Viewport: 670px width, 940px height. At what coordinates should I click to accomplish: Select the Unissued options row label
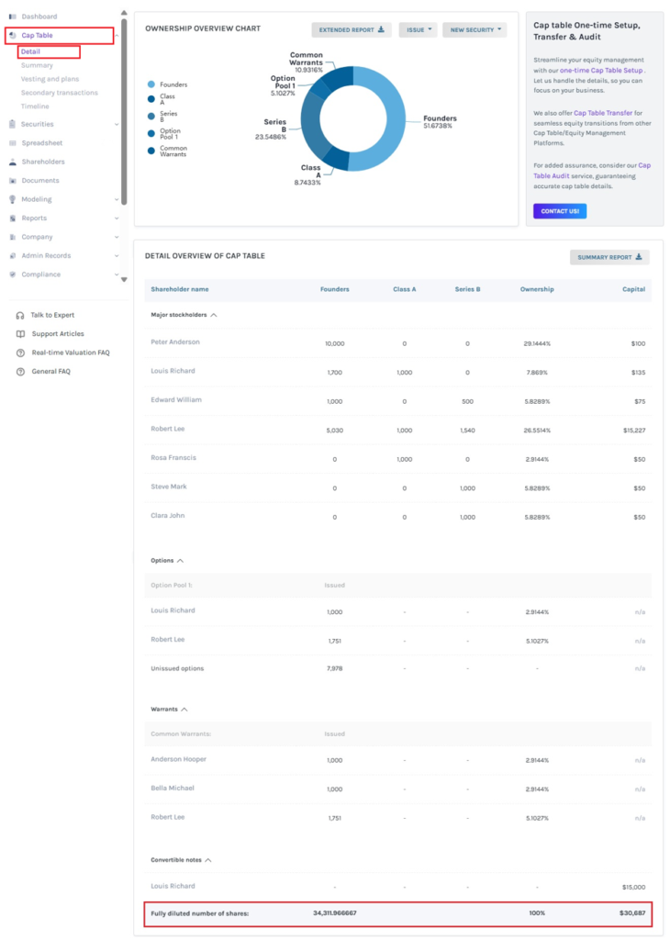tap(177, 669)
